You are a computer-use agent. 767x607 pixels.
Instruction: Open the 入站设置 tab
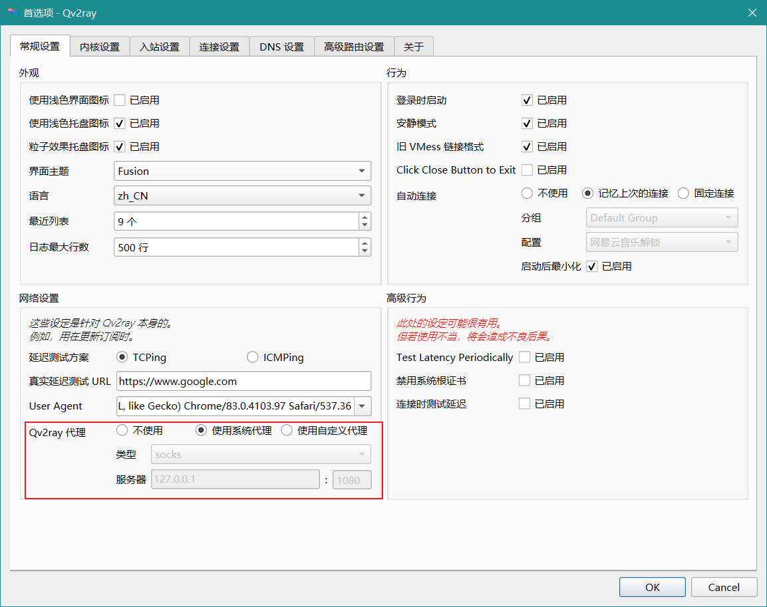[160, 47]
